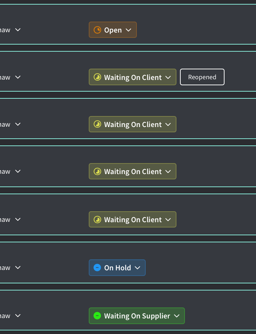Expand the assignee chevron in the Reopened row

pyautogui.click(x=18, y=77)
